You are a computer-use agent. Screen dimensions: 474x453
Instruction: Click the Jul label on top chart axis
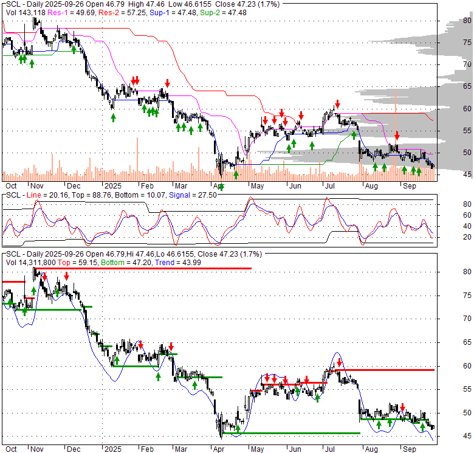330,186
